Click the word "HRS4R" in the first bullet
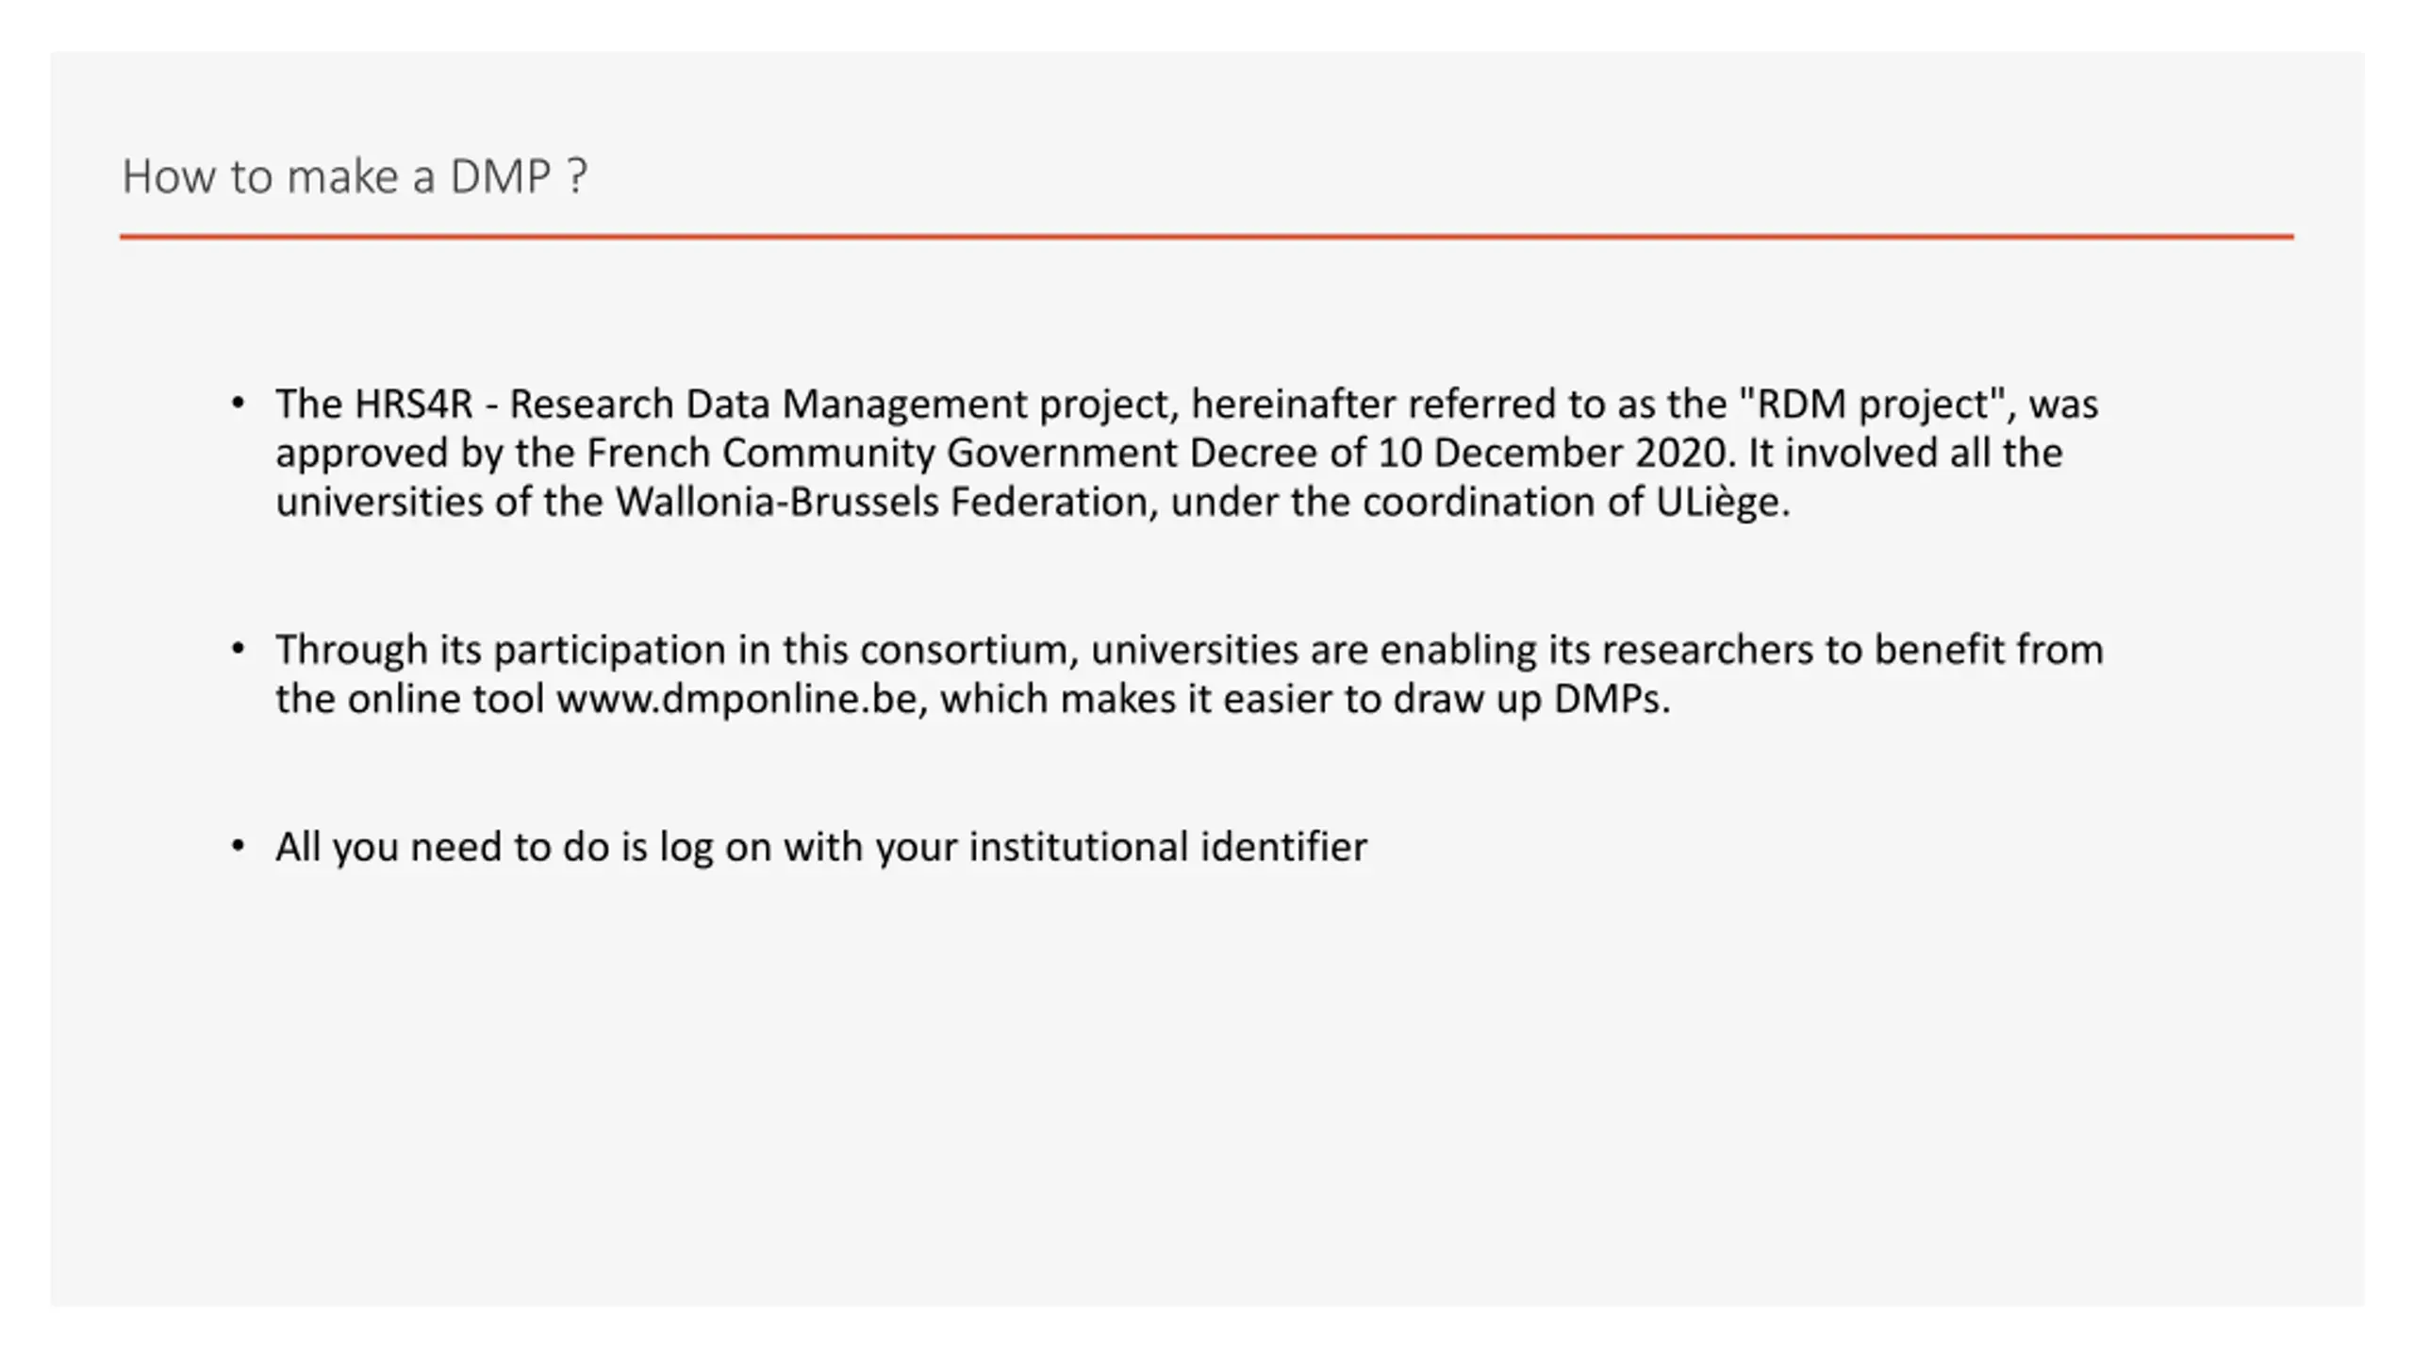This screenshot has height=1358, width=2414. click(x=413, y=404)
